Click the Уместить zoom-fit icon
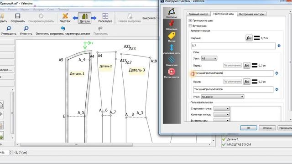 [26, 28]
